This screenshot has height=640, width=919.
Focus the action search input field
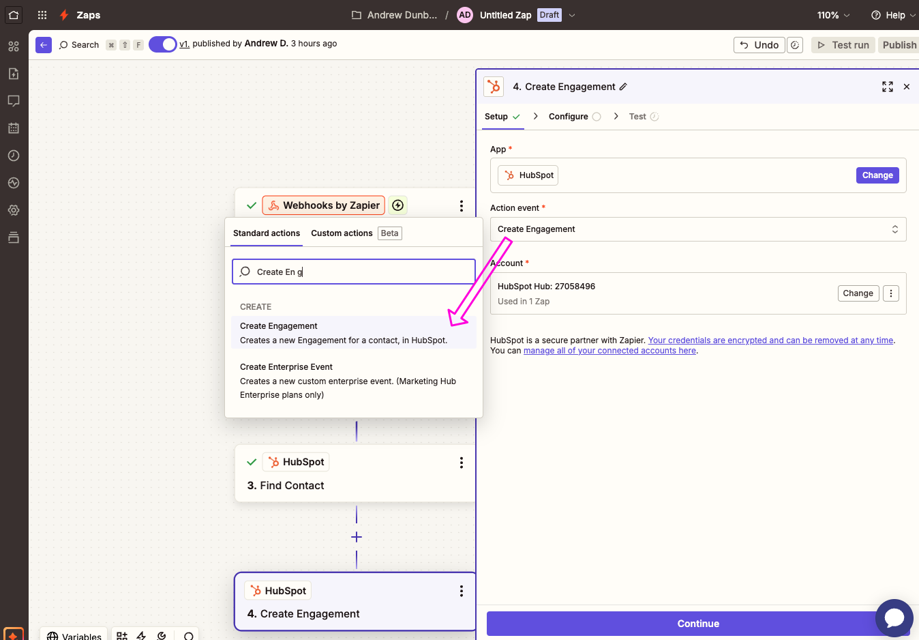point(354,272)
